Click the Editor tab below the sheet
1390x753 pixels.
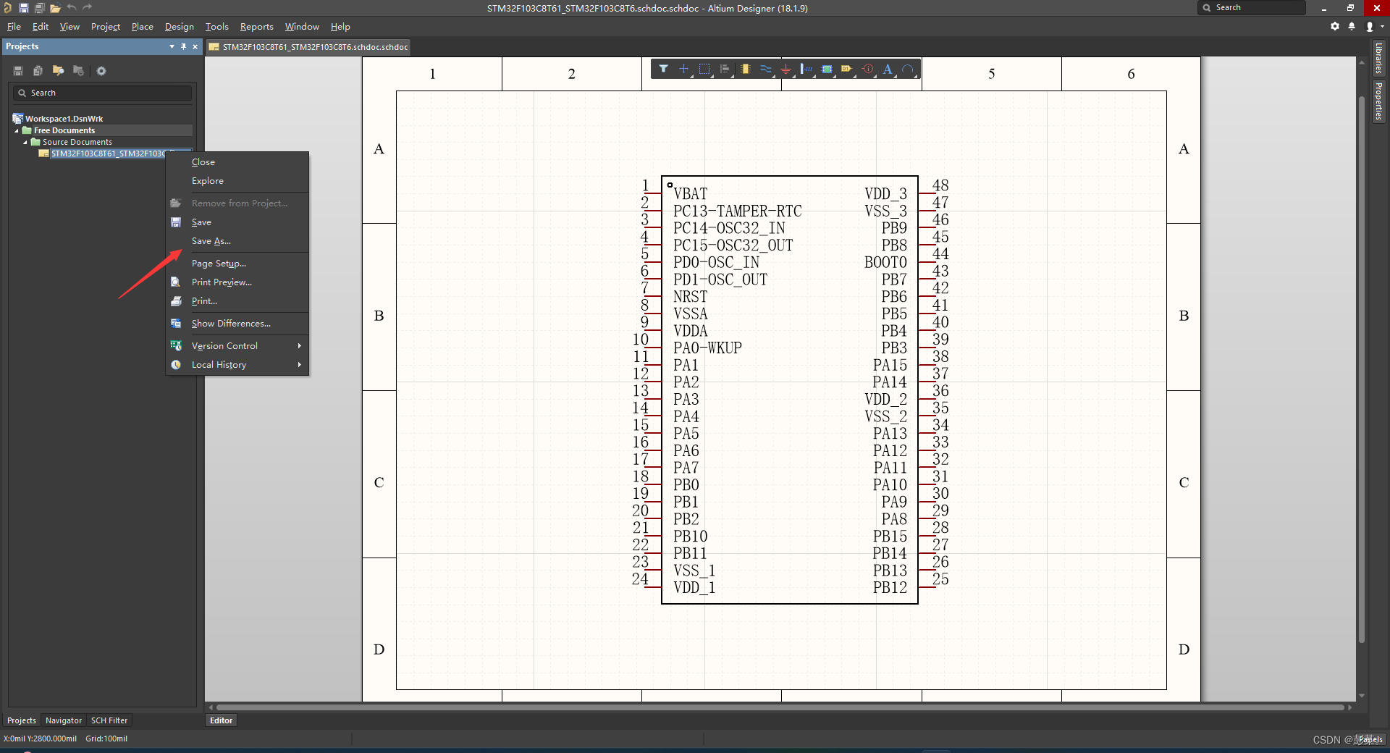tap(221, 720)
